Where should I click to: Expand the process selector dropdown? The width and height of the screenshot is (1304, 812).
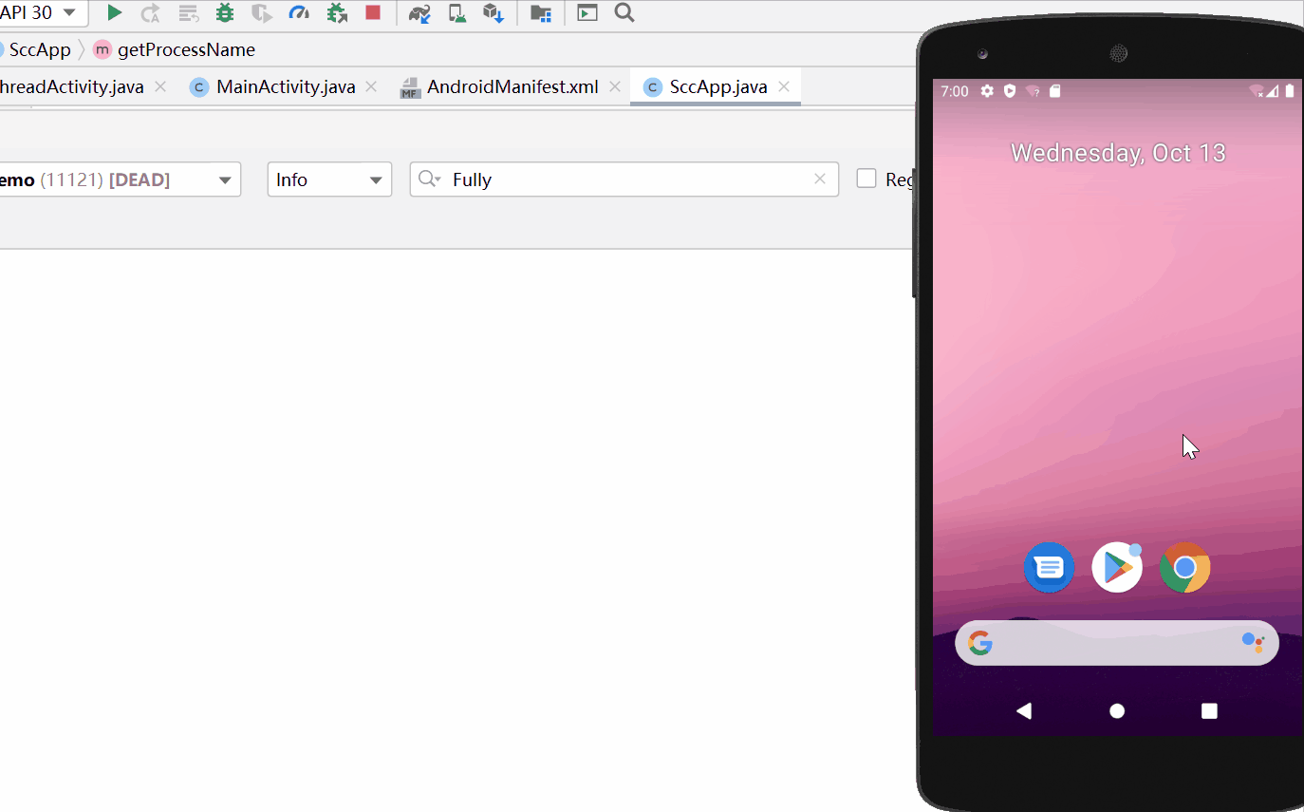(225, 179)
